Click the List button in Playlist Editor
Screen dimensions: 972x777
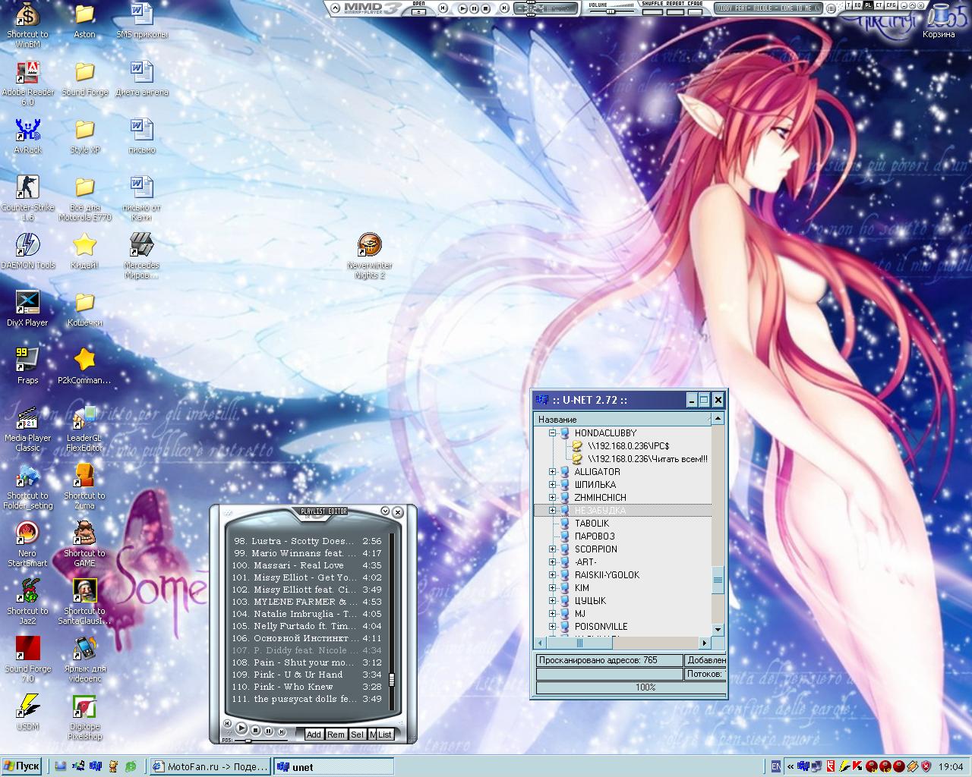tap(385, 735)
